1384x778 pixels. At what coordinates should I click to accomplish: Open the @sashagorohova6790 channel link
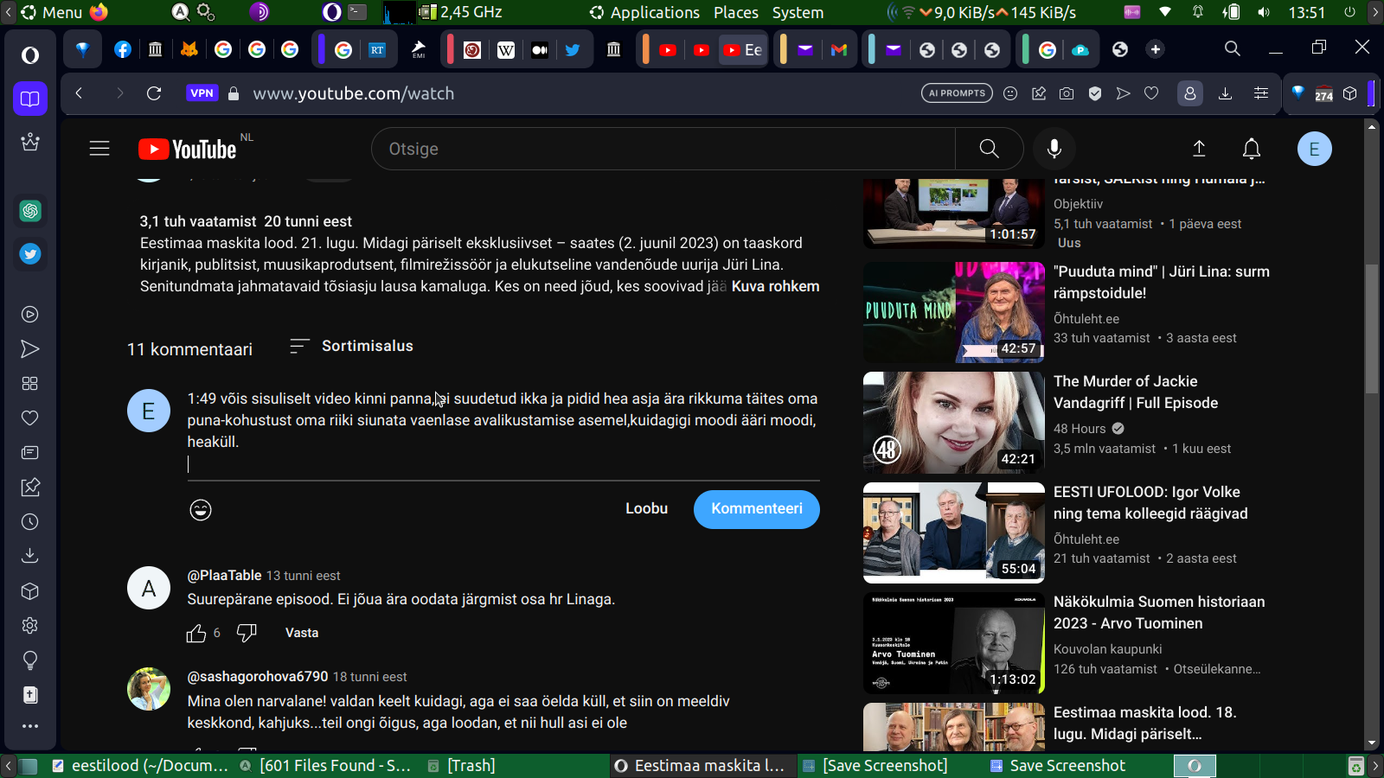(x=258, y=677)
